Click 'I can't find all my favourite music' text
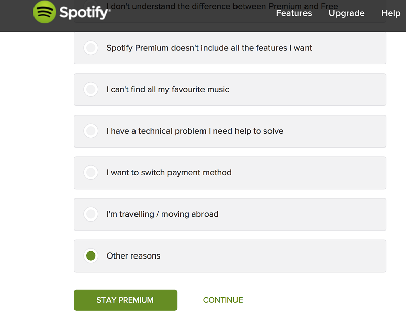 tap(168, 90)
